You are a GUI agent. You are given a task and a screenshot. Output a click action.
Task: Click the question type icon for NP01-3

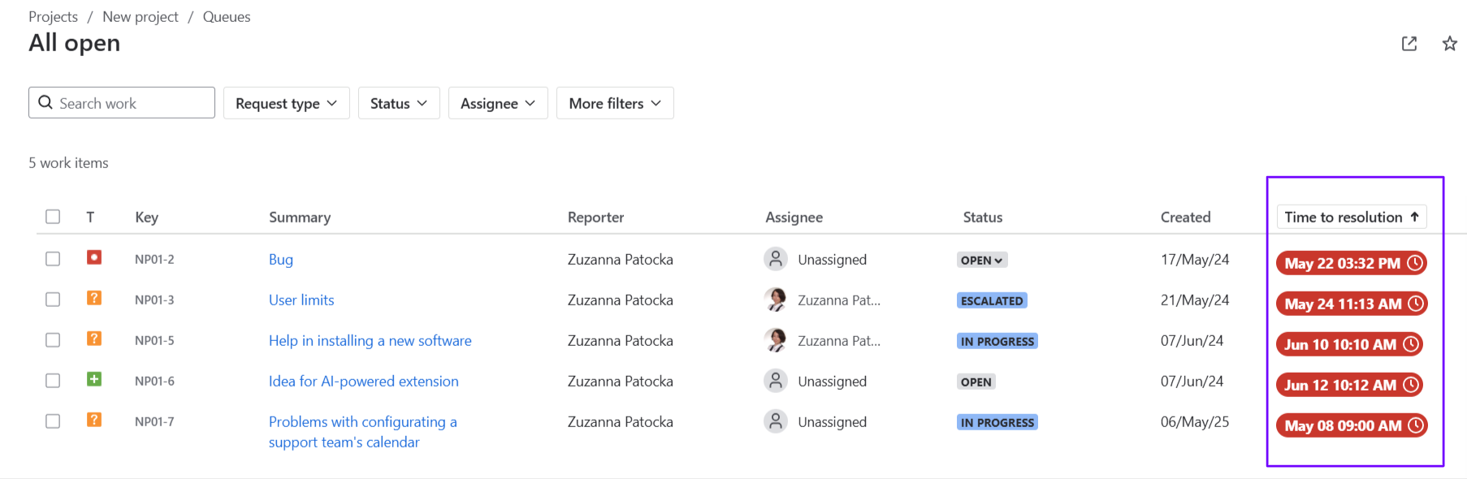point(94,298)
